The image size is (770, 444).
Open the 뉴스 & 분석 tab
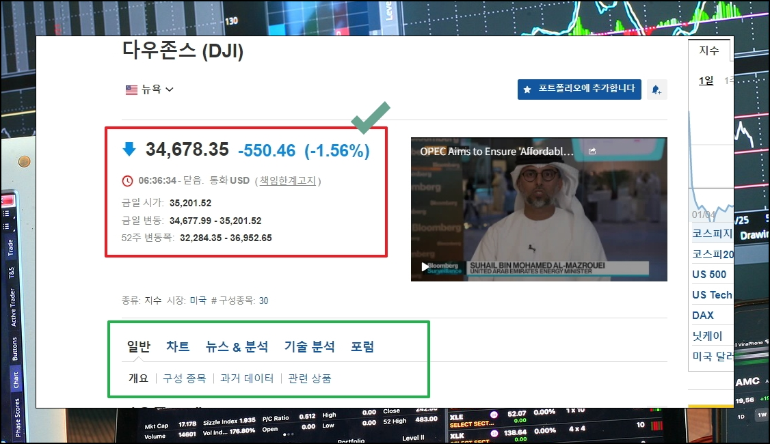tap(237, 346)
